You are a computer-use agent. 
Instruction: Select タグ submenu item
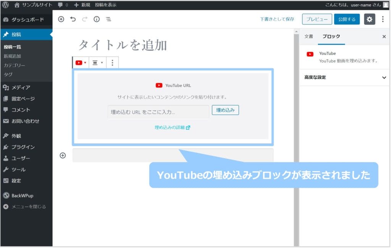pos(8,74)
